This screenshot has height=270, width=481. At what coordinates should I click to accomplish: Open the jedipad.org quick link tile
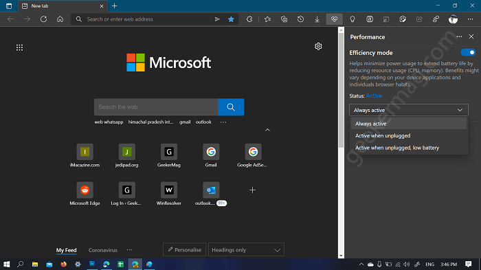coord(126,155)
